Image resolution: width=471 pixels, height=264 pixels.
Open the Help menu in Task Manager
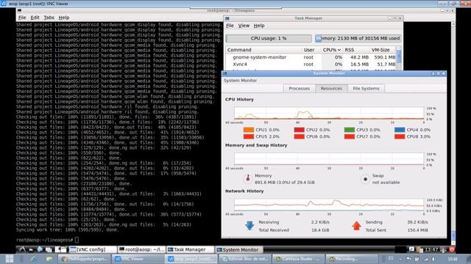pos(259,26)
